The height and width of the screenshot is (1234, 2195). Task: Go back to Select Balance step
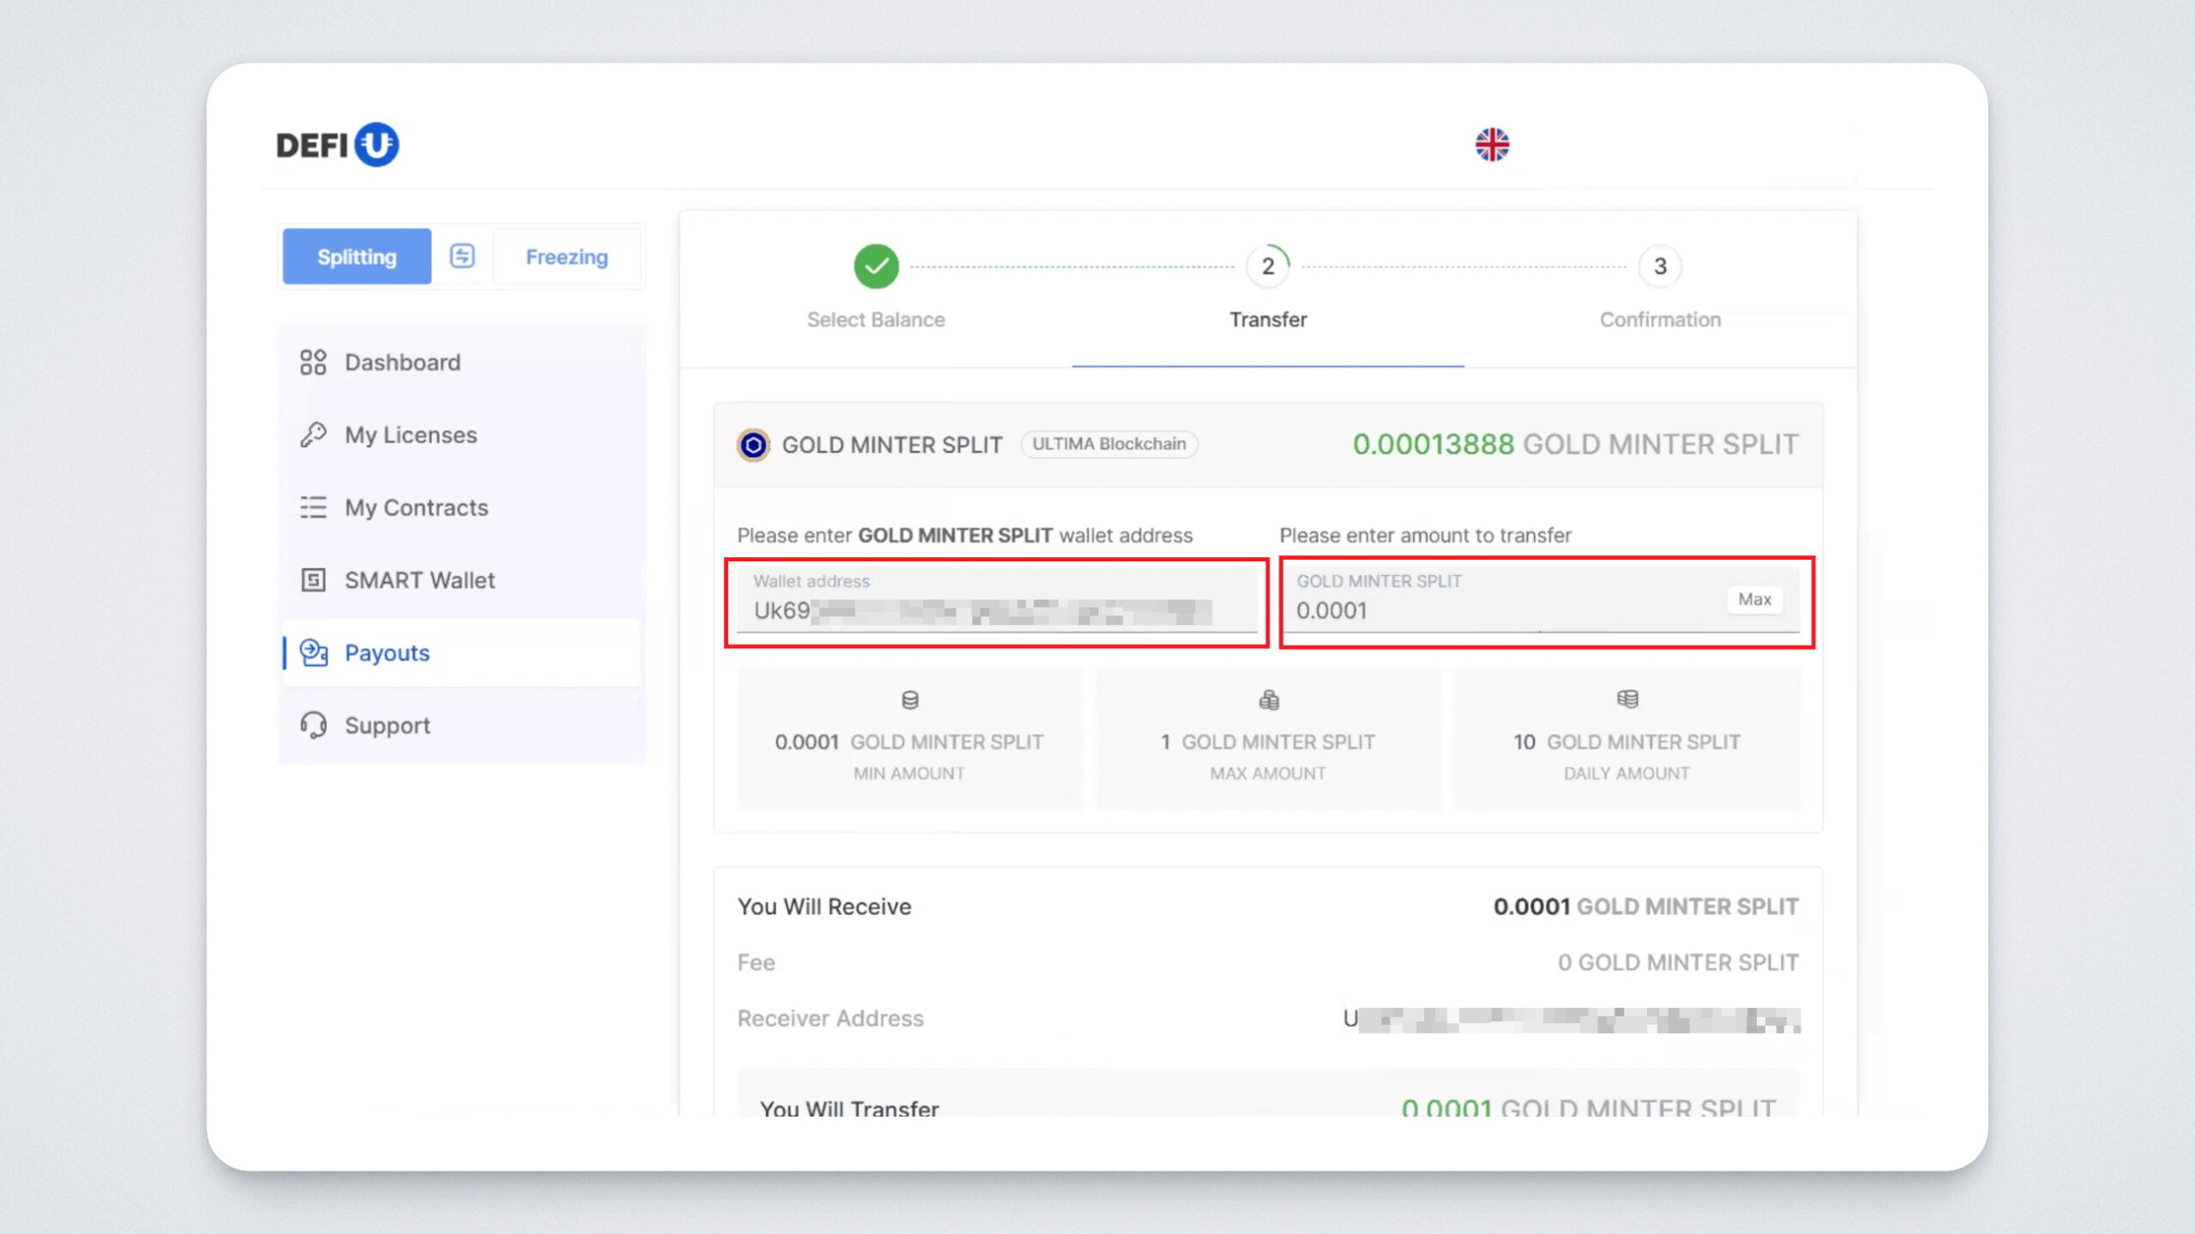point(875,267)
